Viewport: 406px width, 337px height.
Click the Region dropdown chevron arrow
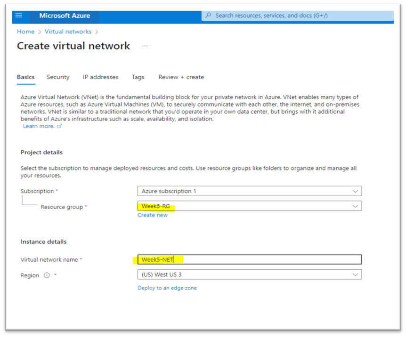(355, 274)
